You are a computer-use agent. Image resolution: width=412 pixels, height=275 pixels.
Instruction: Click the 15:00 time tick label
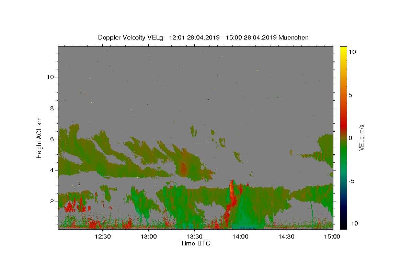click(332, 236)
